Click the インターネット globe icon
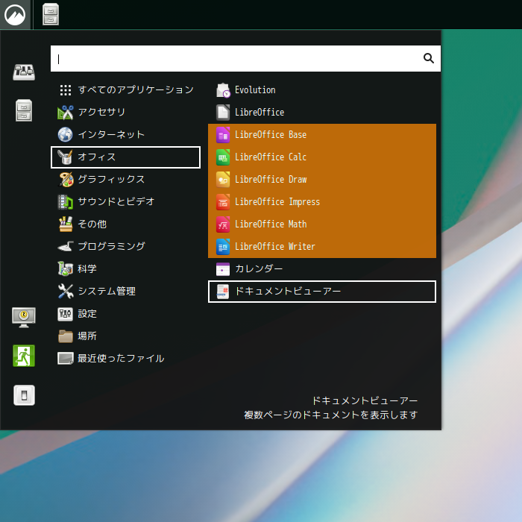The image size is (522, 522). [x=66, y=134]
